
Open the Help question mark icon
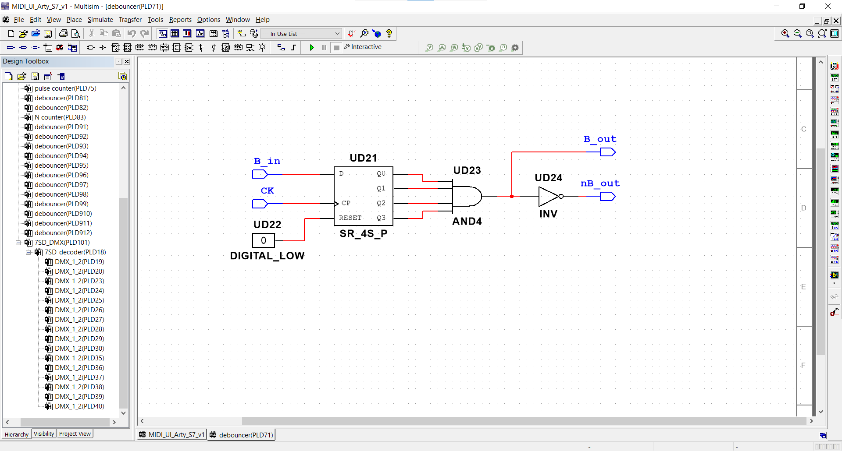389,34
